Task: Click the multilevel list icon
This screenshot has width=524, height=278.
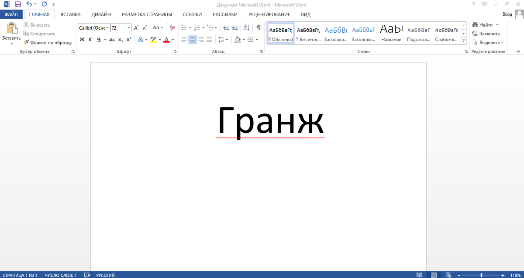Action: point(210,28)
